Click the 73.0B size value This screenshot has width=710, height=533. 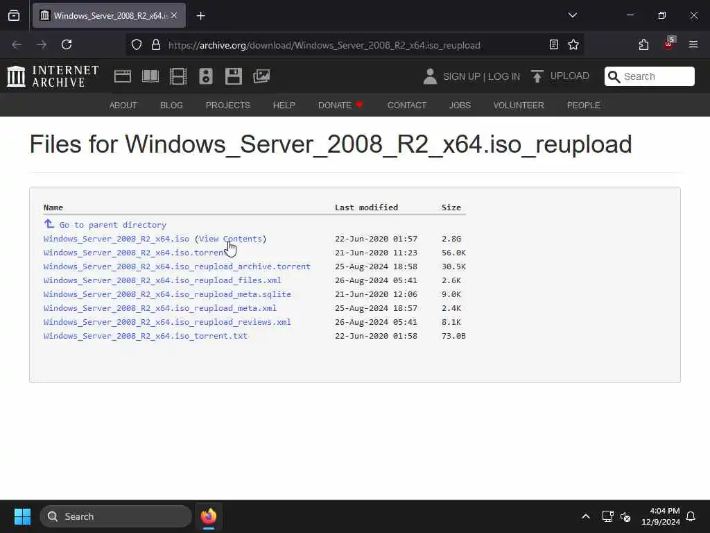pyautogui.click(x=453, y=336)
